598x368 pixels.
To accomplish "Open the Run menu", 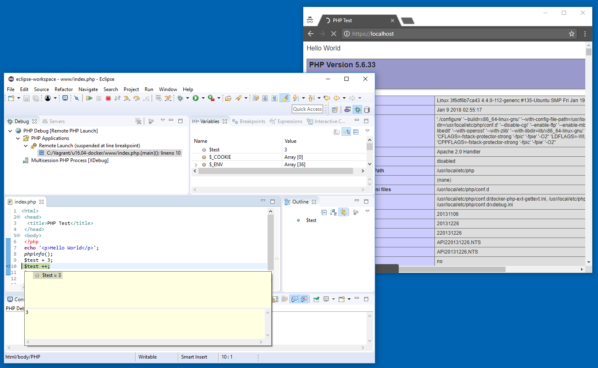I will (x=149, y=89).
